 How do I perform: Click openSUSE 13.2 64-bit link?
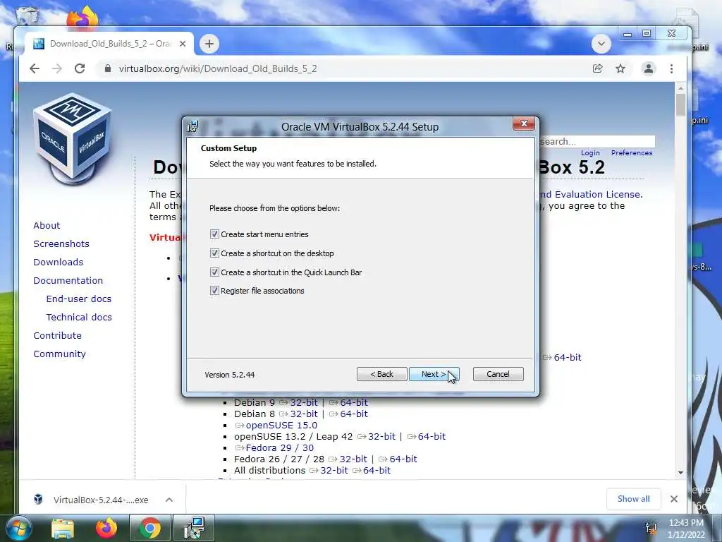point(432,436)
